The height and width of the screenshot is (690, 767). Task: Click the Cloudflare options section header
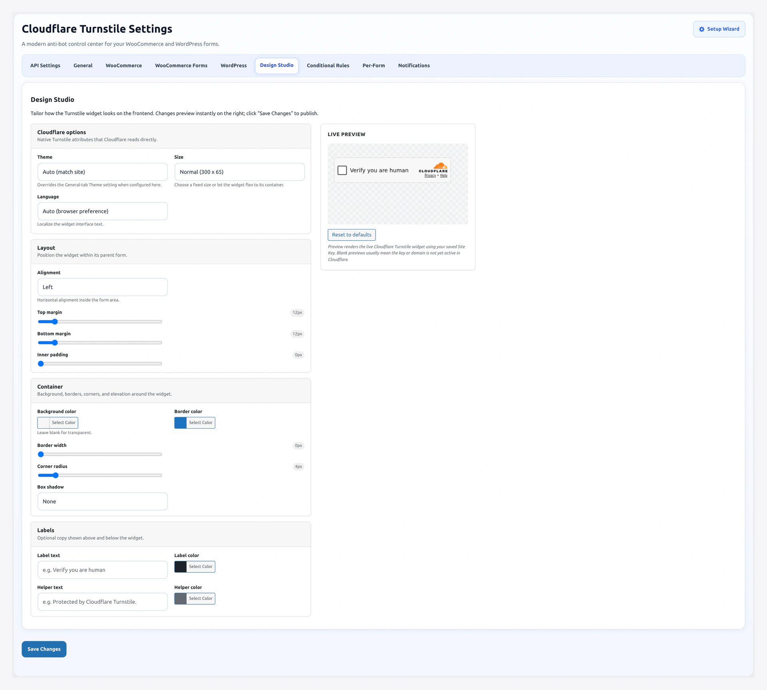[x=171, y=136]
